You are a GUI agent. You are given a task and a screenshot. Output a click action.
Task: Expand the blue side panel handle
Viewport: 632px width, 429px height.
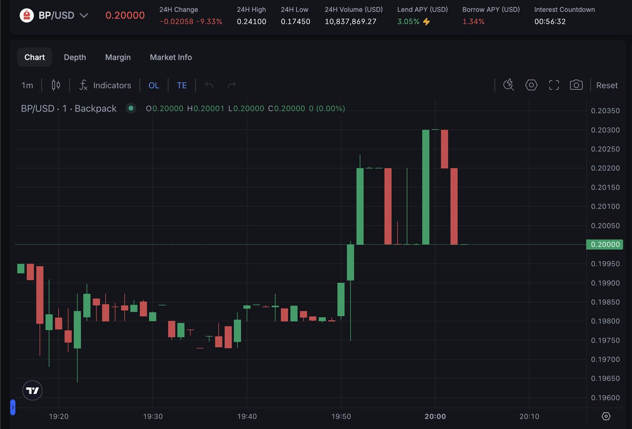click(x=13, y=407)
